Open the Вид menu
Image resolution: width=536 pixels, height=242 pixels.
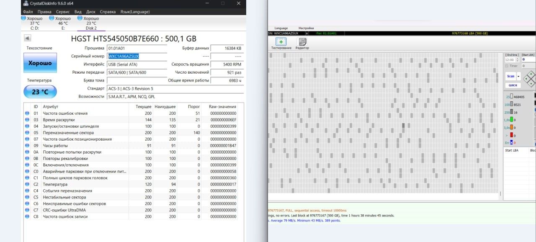78,12
